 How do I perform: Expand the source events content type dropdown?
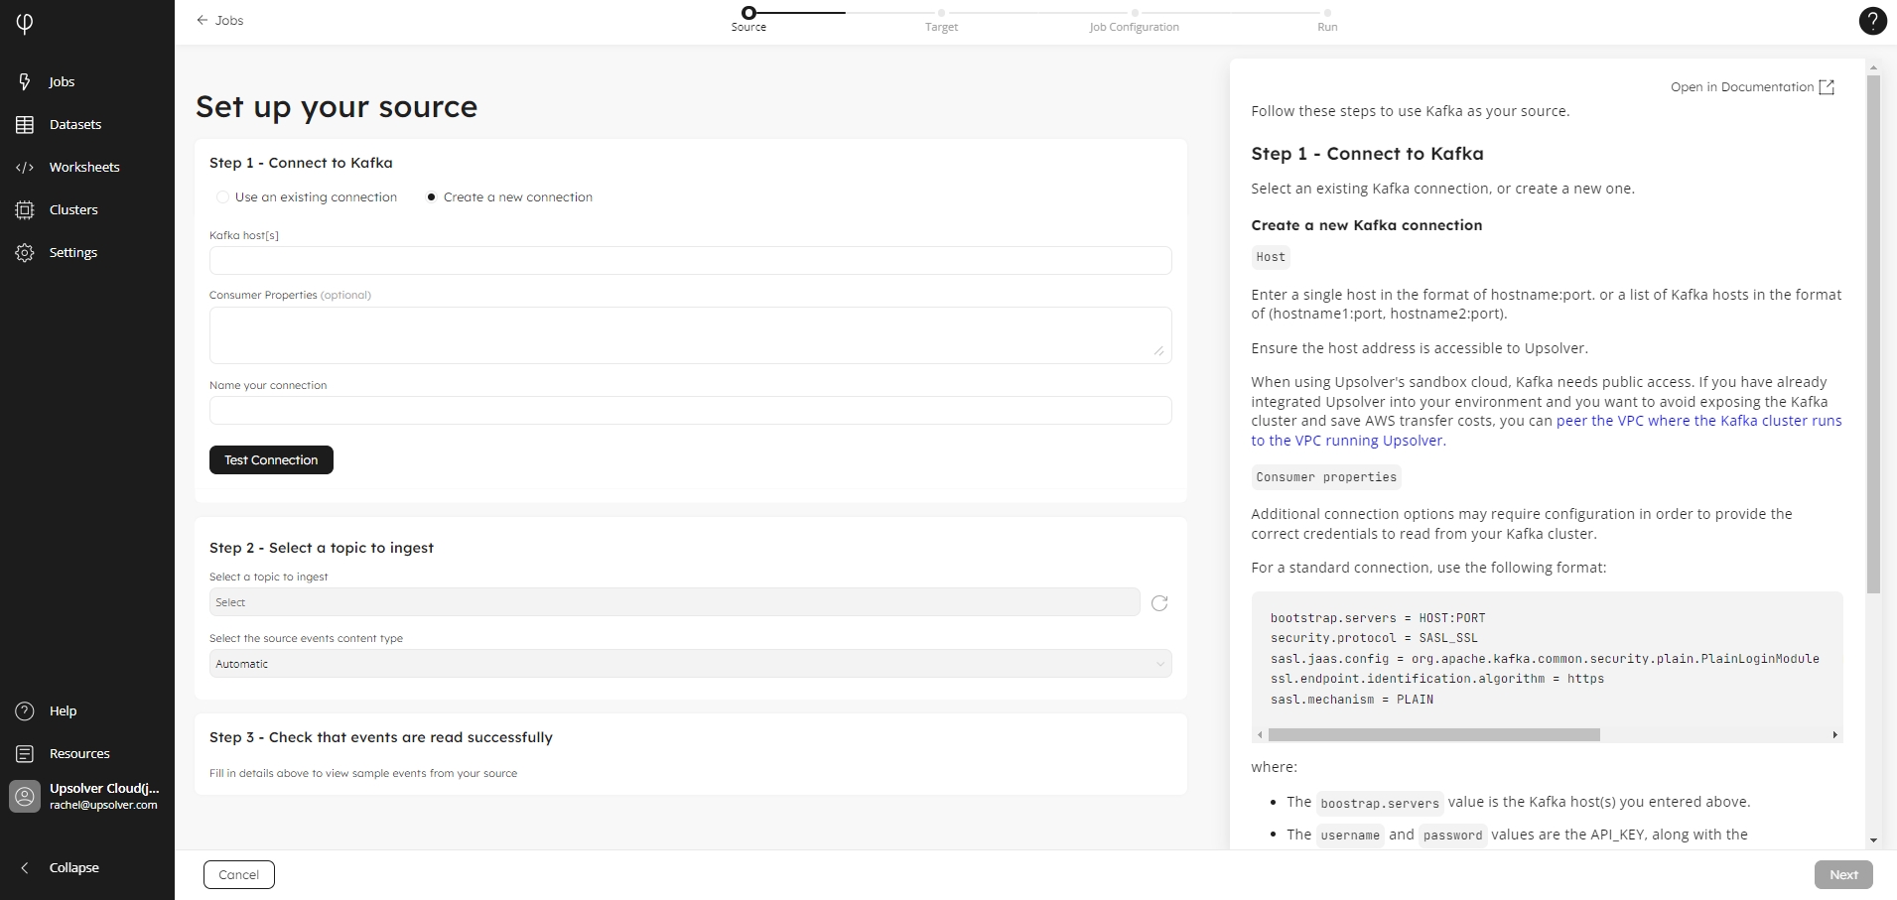coord(690,664)
